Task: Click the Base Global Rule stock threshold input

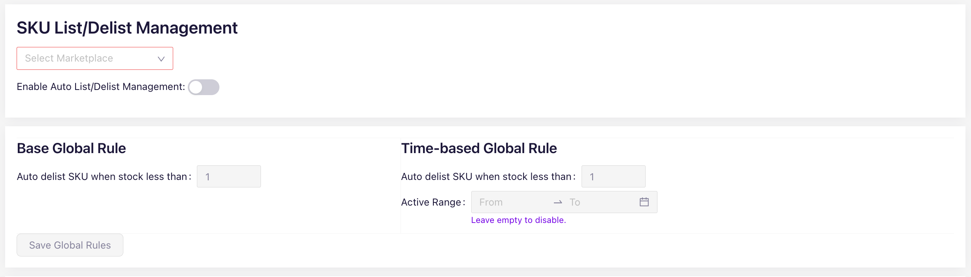Action: (x=229, y=176)
